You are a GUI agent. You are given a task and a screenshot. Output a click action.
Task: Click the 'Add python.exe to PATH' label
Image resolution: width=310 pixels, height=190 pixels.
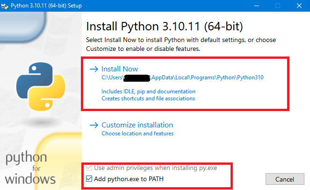tap(129, 179)
